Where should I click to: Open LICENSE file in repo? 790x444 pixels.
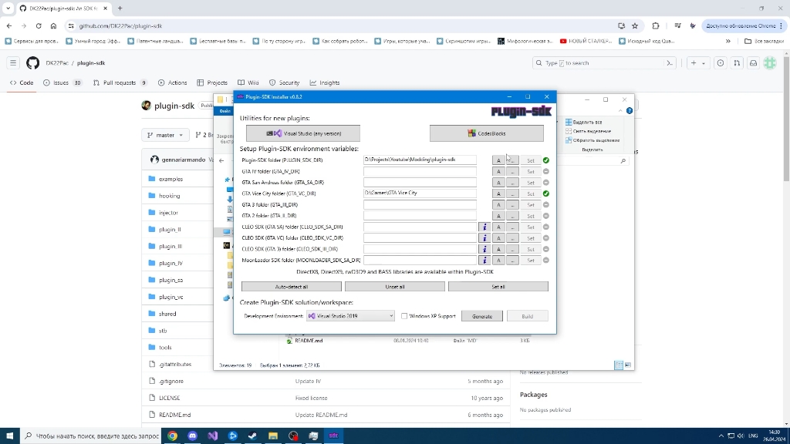[169, 398]
